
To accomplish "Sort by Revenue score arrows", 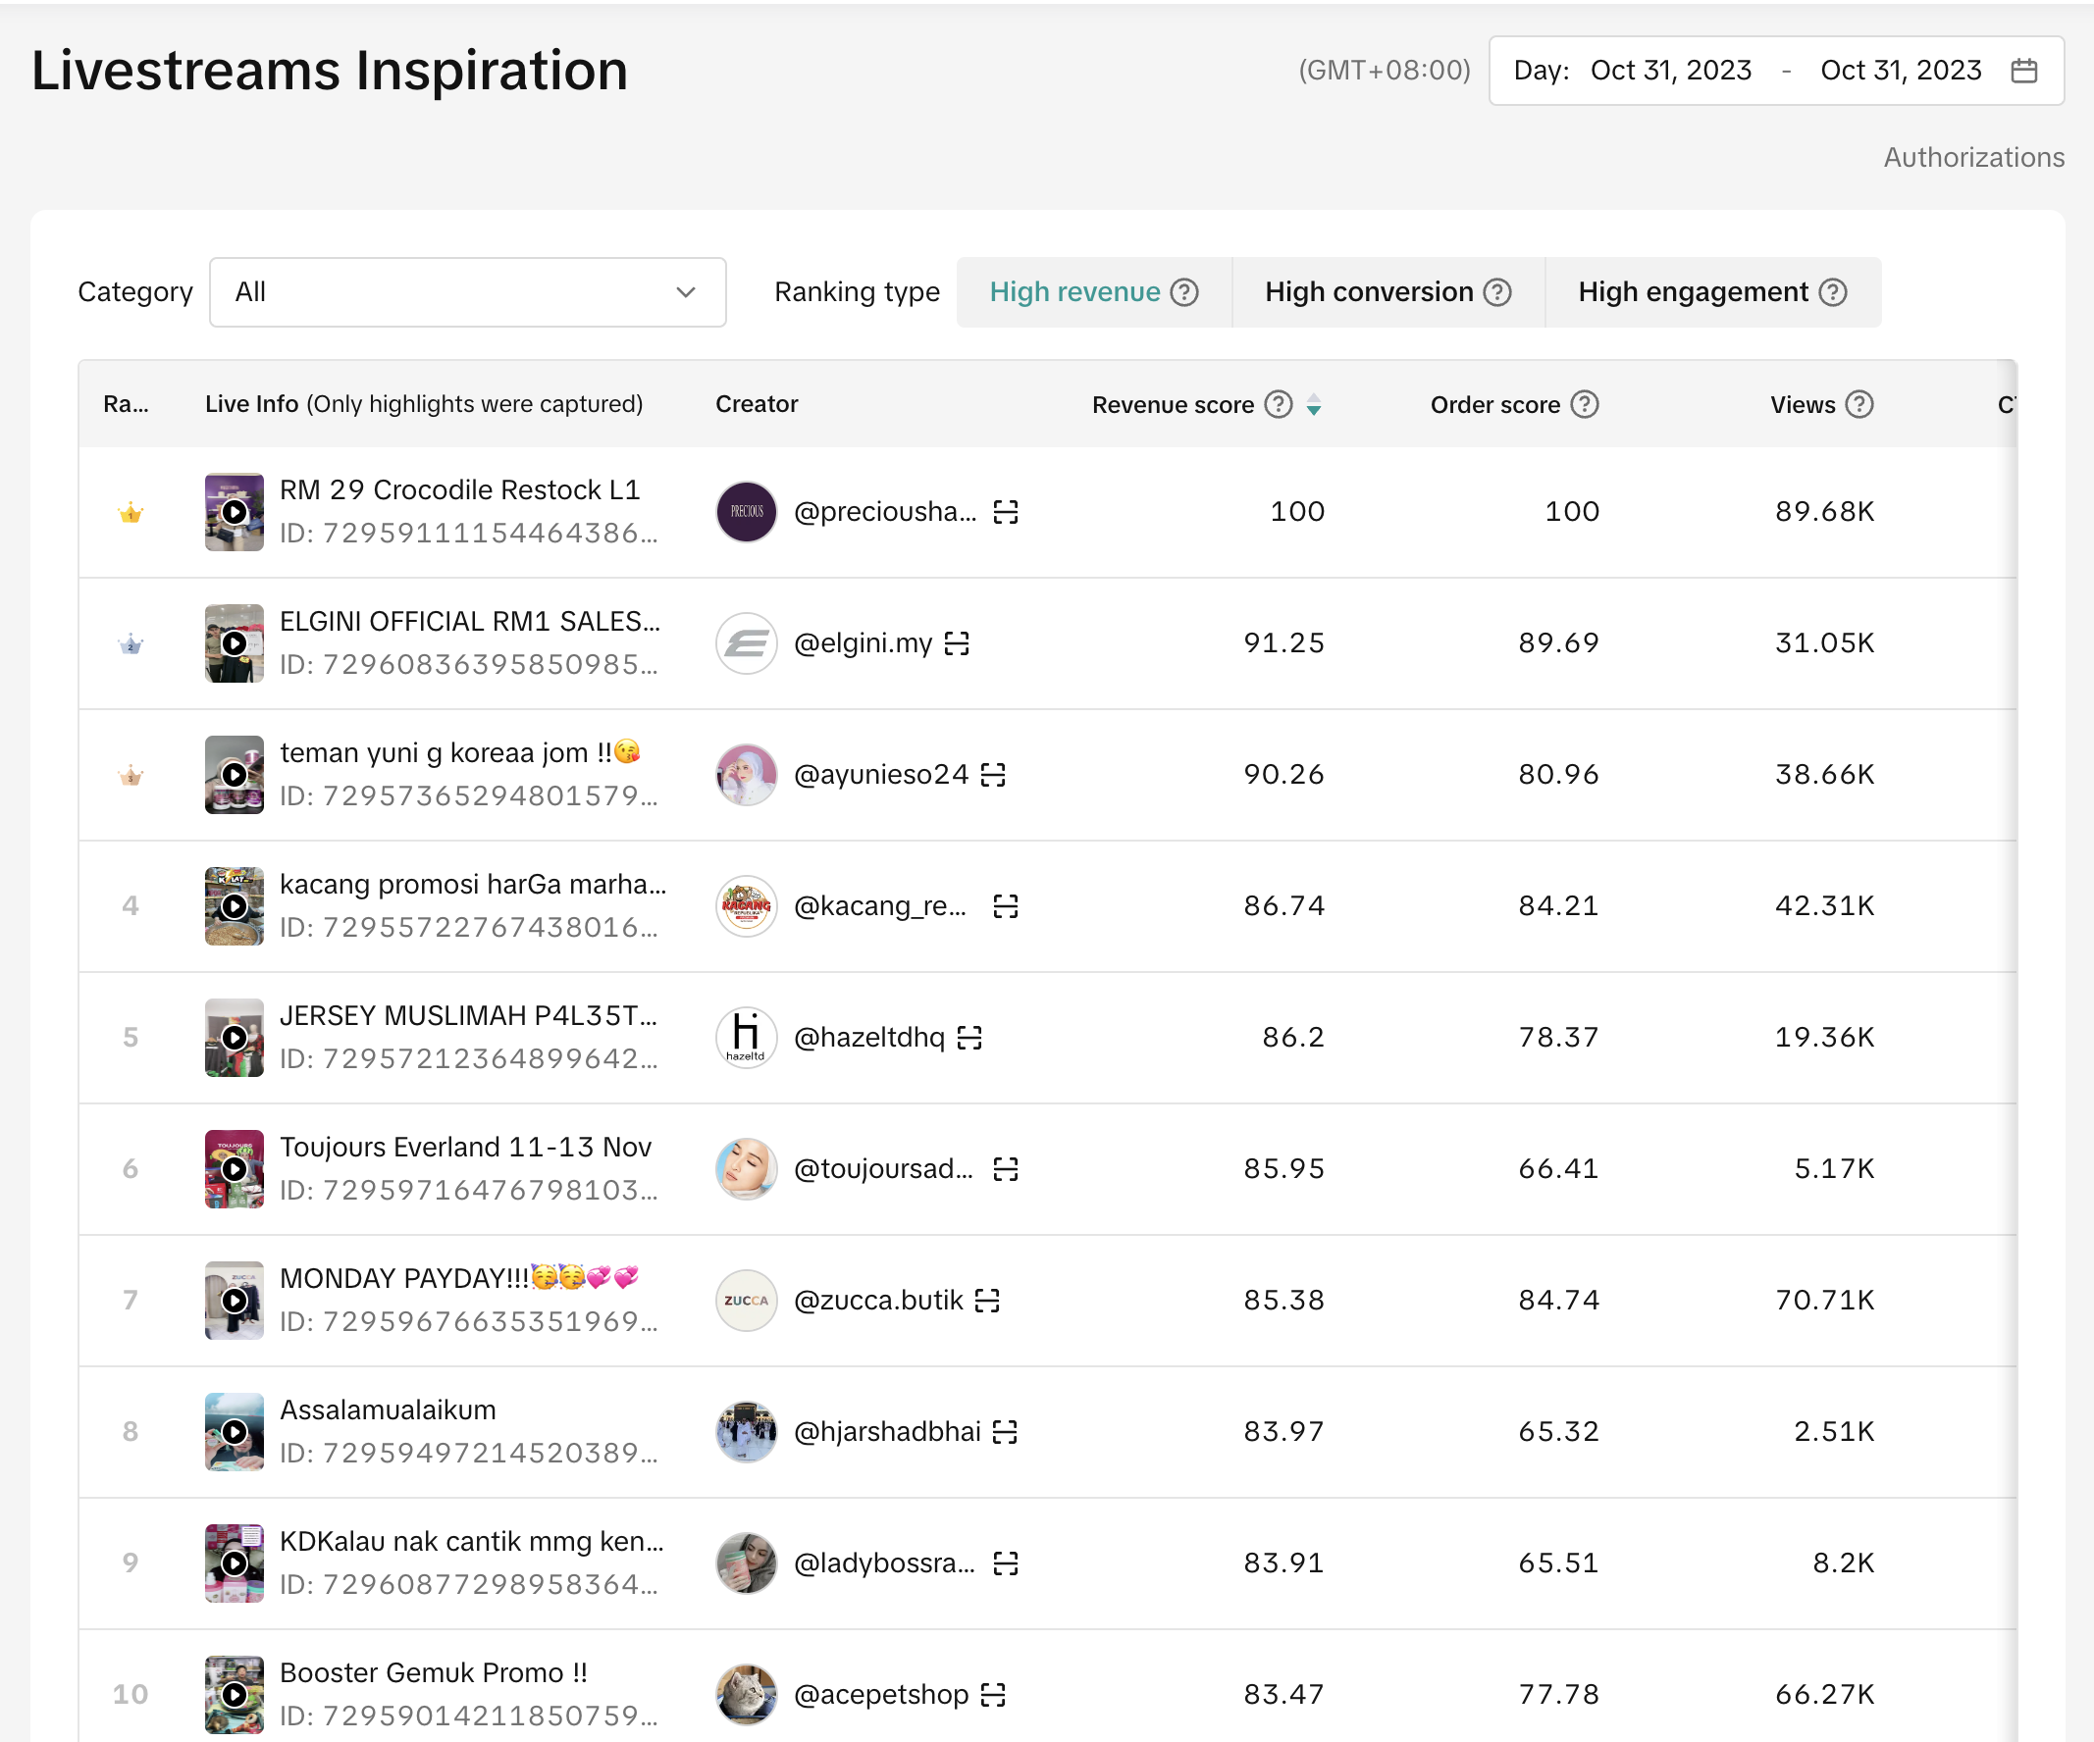I will 1314,405.
